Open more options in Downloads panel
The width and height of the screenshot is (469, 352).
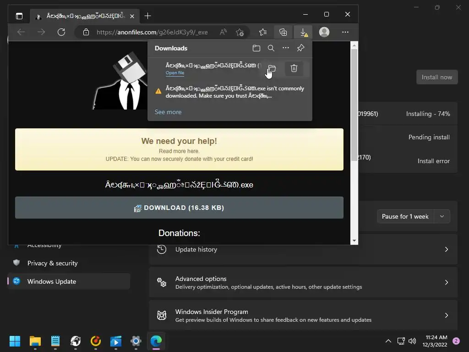286,48
